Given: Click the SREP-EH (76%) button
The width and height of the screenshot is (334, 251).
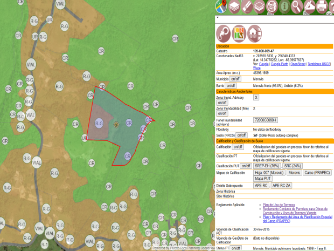Looking at the screenshot, I should [x=267, y=166].
